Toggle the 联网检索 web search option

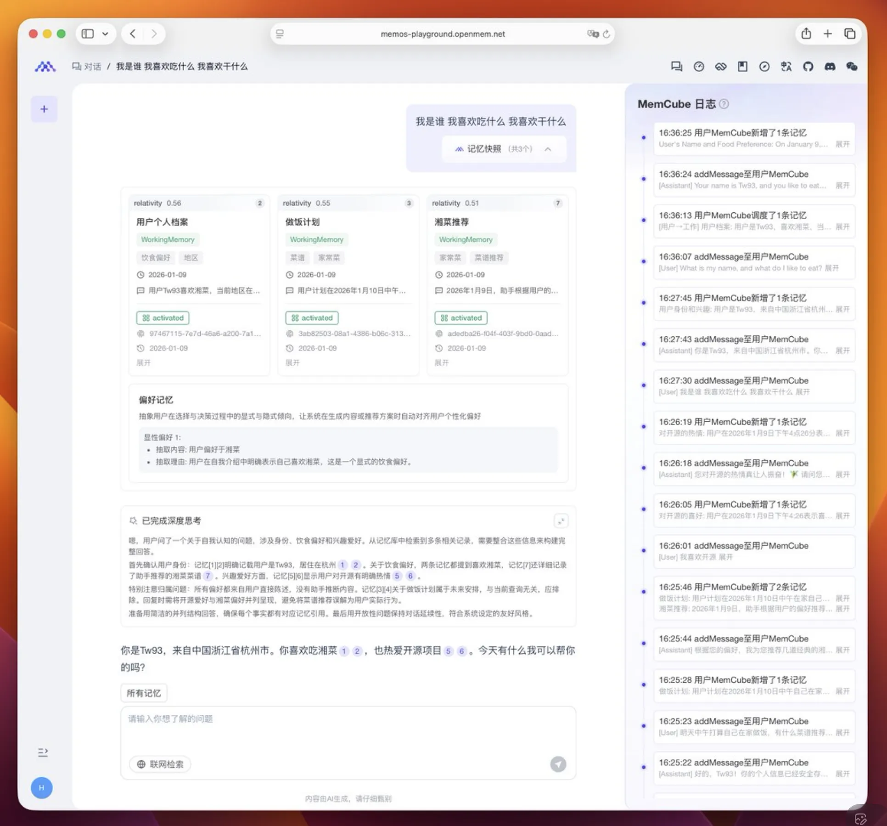pos(160,764)
